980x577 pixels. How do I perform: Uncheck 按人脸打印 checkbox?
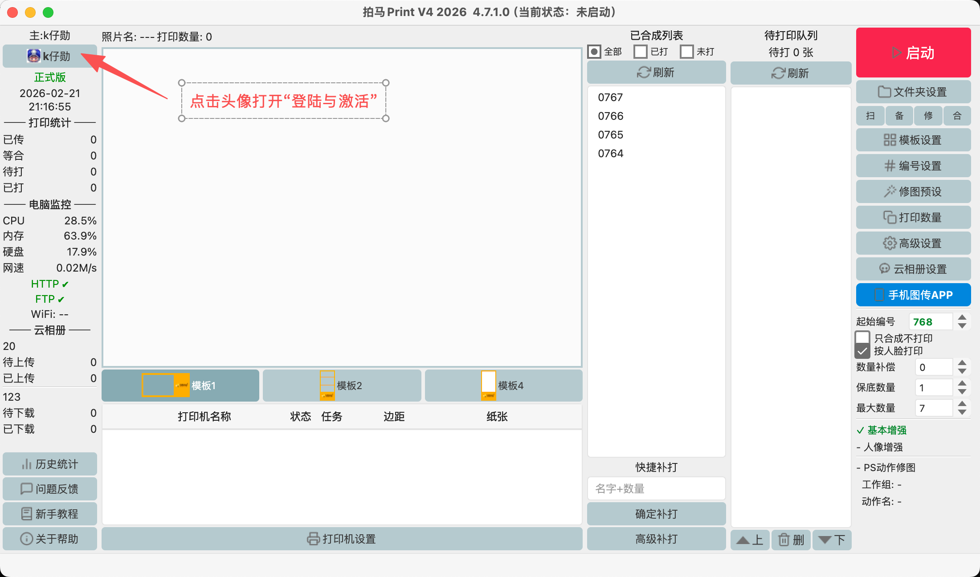tap(863, 351)
